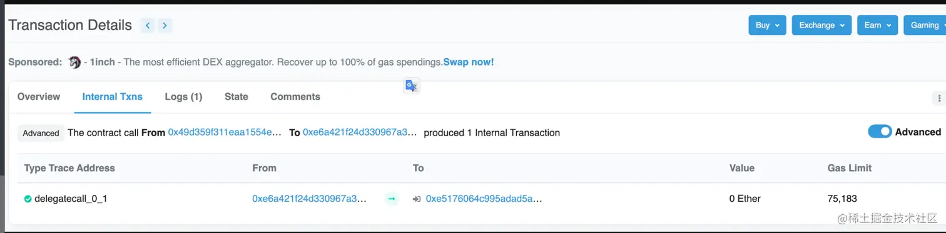This screenshot has width=946, height=233.
Task: Click the Advanced label badge
Action: (x=41, y=133)
